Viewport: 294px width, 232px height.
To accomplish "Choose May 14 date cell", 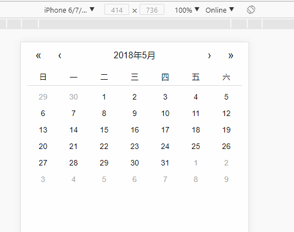I will pyautogui.click(x=74, y=130).
